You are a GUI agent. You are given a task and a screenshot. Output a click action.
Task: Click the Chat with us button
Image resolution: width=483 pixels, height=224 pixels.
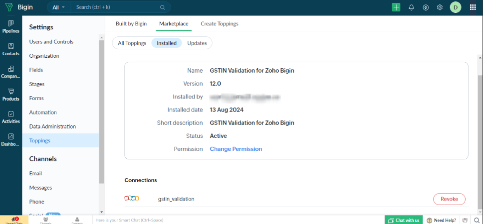404,220
